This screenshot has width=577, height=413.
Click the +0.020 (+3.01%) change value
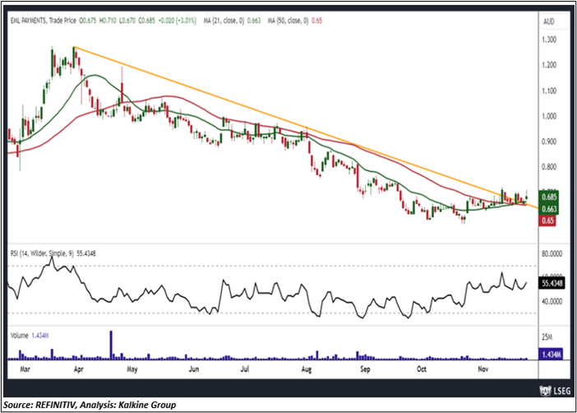click(x=177, y=21)
